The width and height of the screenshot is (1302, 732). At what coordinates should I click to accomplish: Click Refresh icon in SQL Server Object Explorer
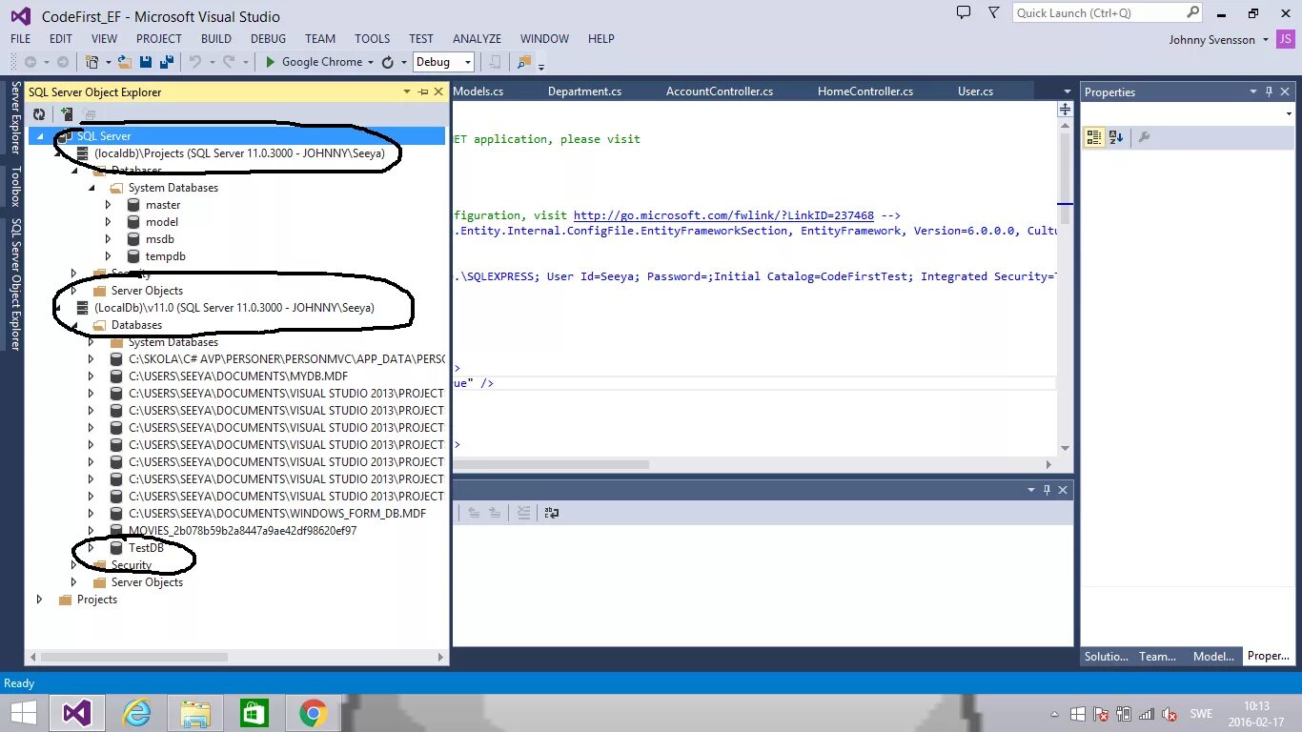click(x=39, y=113)
